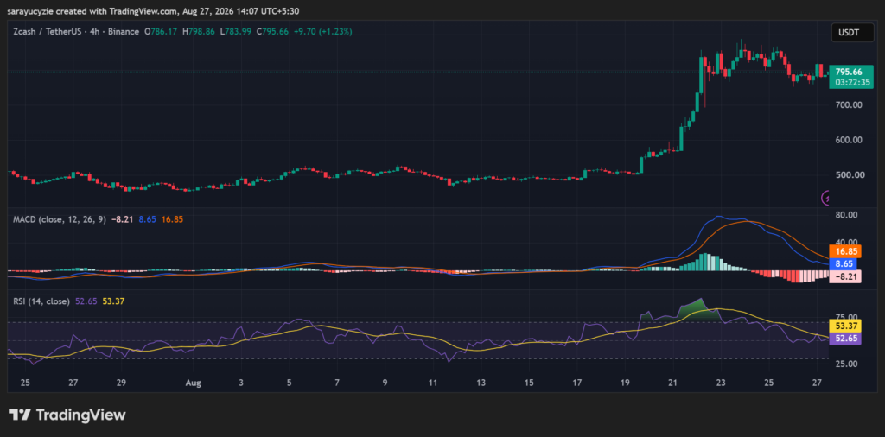This screenshot has height=437, width=885.
Task: Click the 5 label on the date axis
Action: pos(289,383)
